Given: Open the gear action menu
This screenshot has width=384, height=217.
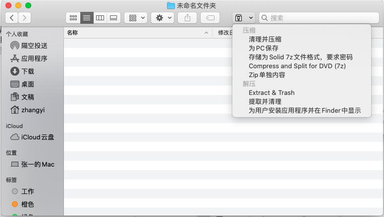Looking at the screenshot, I should tap(163, 18).
